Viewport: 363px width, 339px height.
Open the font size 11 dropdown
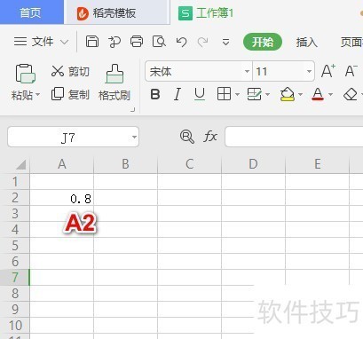click(309, 71)
